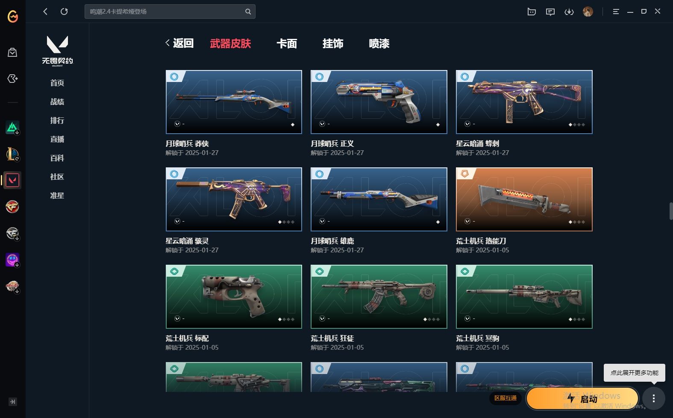Open the hamburger menu in title bar
673x418 pixels.
616,12
